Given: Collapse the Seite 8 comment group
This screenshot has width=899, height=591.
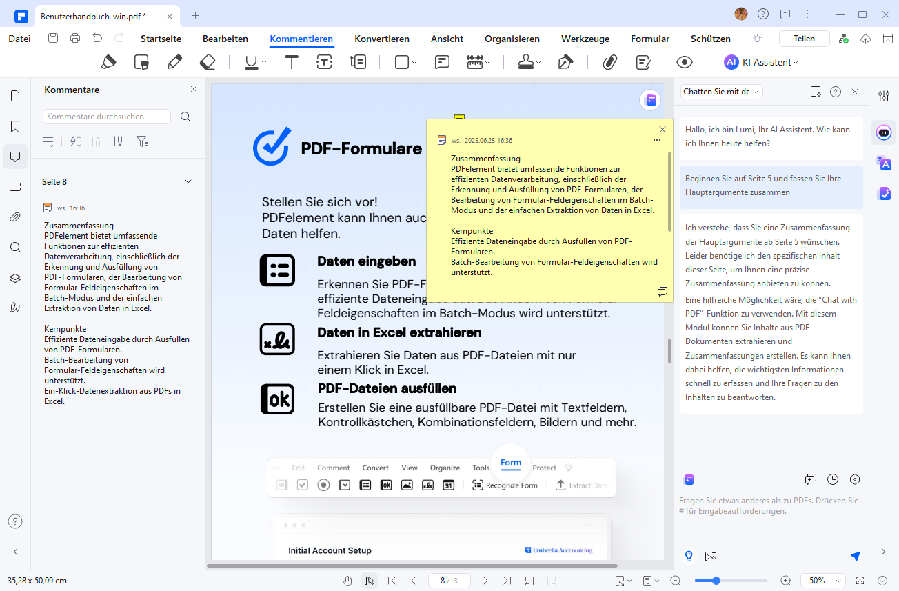Looking at the screenshot, I should pyautogui.click(x=188, y=181).
